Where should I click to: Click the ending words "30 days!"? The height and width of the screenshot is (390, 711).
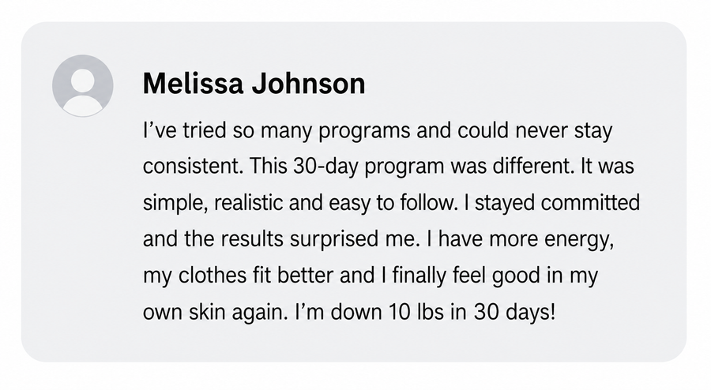(514, 312)
